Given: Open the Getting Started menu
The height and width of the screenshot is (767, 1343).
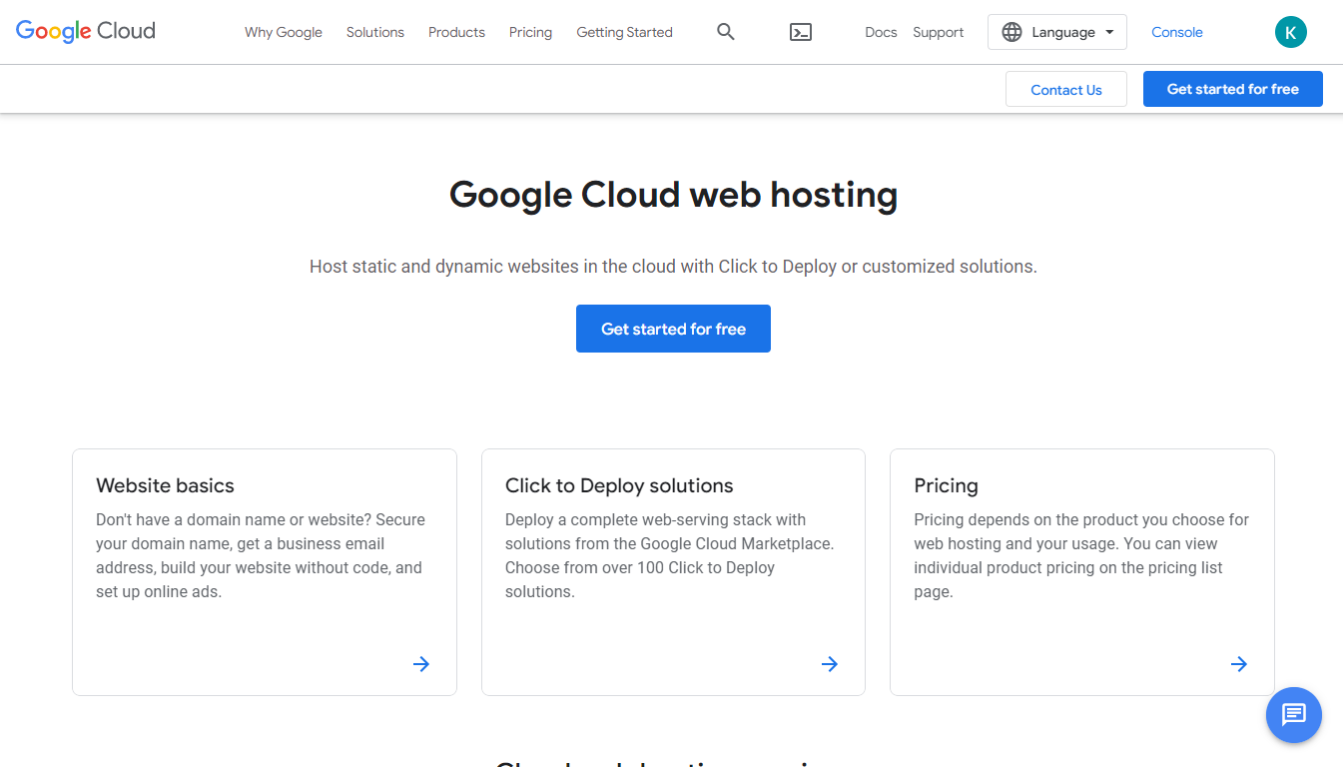Looking at the screenshot, I should (624, 32).
